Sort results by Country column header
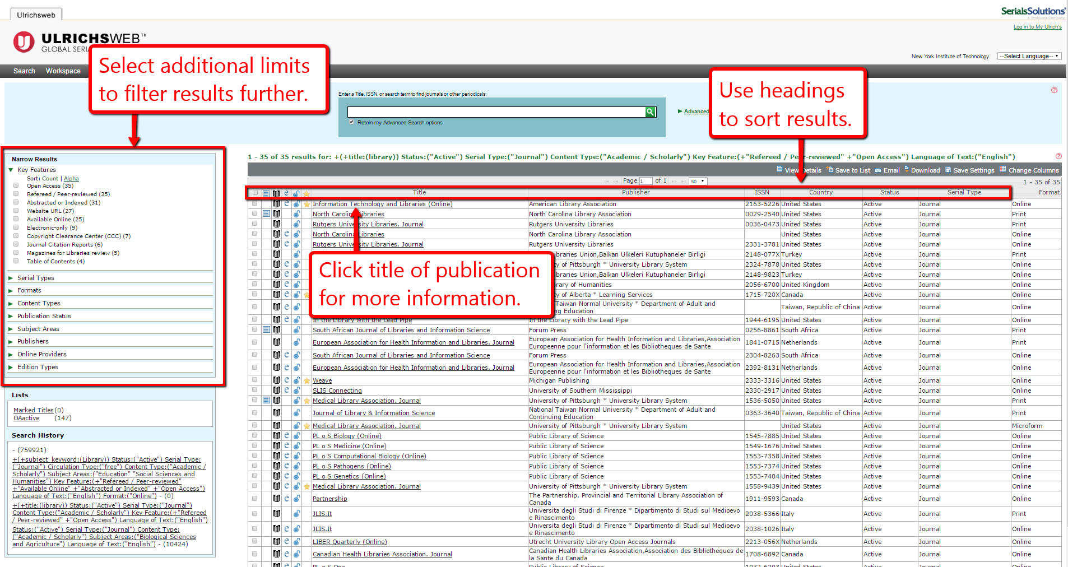Screen dimensions: 1068x567 [821, 192]
